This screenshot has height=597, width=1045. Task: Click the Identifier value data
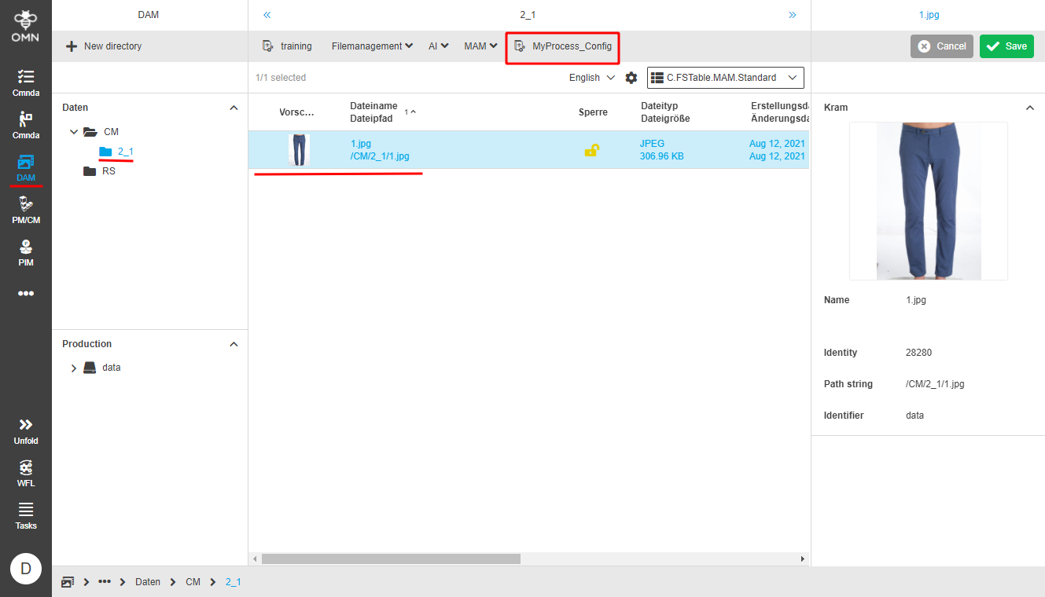(914, 416)
